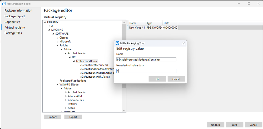Image resolution: width=263 pixels, height=129 pixels.
Task: Click the main window Cancel button
Action: [254, 125]
